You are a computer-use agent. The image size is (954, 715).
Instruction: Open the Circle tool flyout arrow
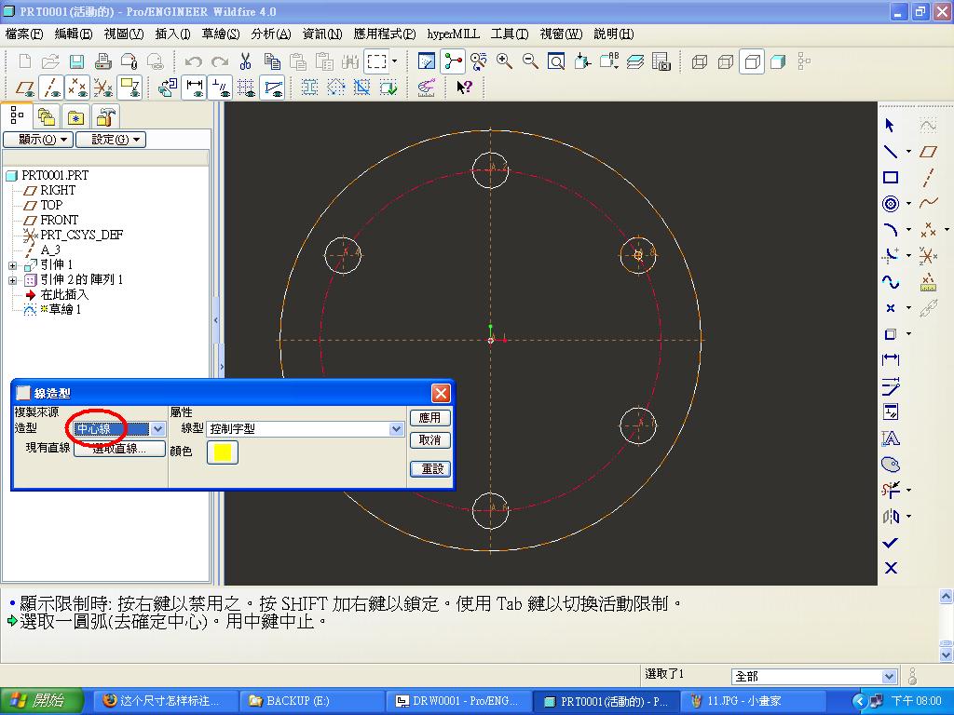coord(908,204)
